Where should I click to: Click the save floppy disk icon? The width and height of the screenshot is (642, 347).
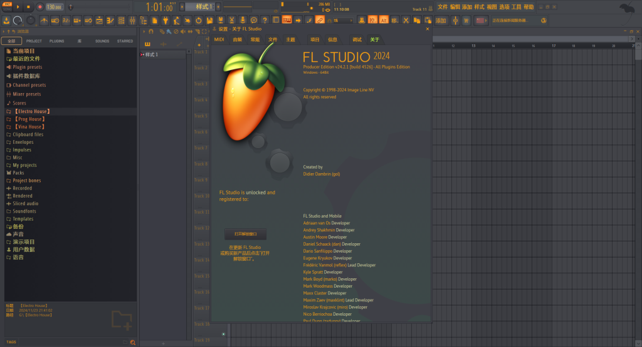pyautogui.click(x=209, y=21)
